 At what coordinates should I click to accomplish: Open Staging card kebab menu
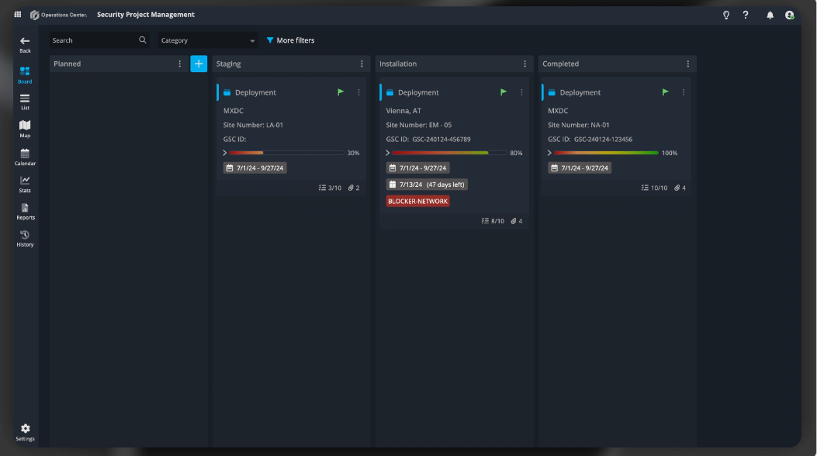(358, 92)
